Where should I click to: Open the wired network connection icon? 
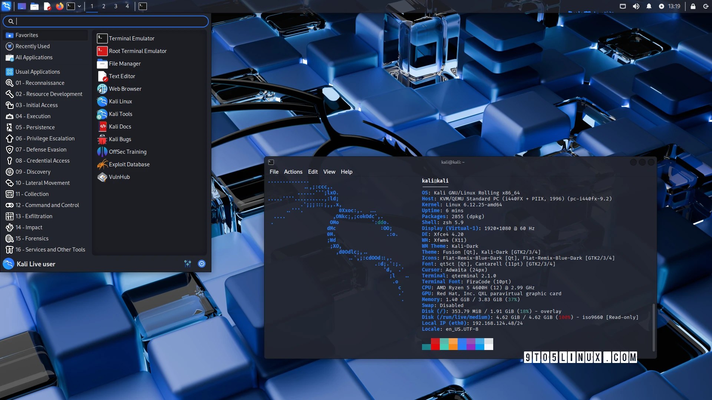[x=623, y=6]
